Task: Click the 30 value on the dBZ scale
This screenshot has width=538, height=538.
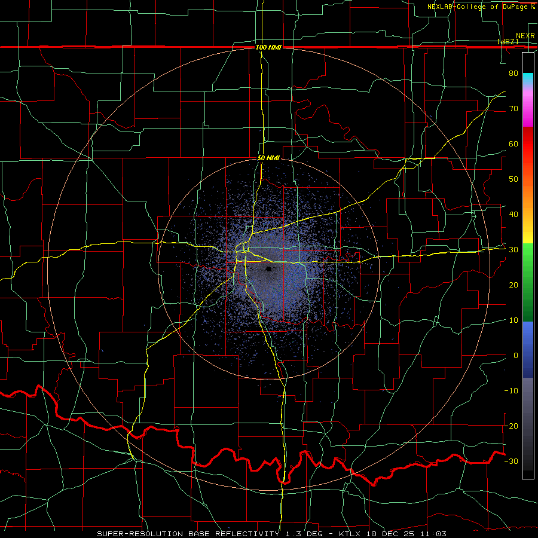Action: coord(513,250)
